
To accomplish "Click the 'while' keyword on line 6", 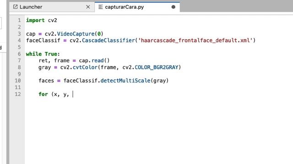I will 34,54.
